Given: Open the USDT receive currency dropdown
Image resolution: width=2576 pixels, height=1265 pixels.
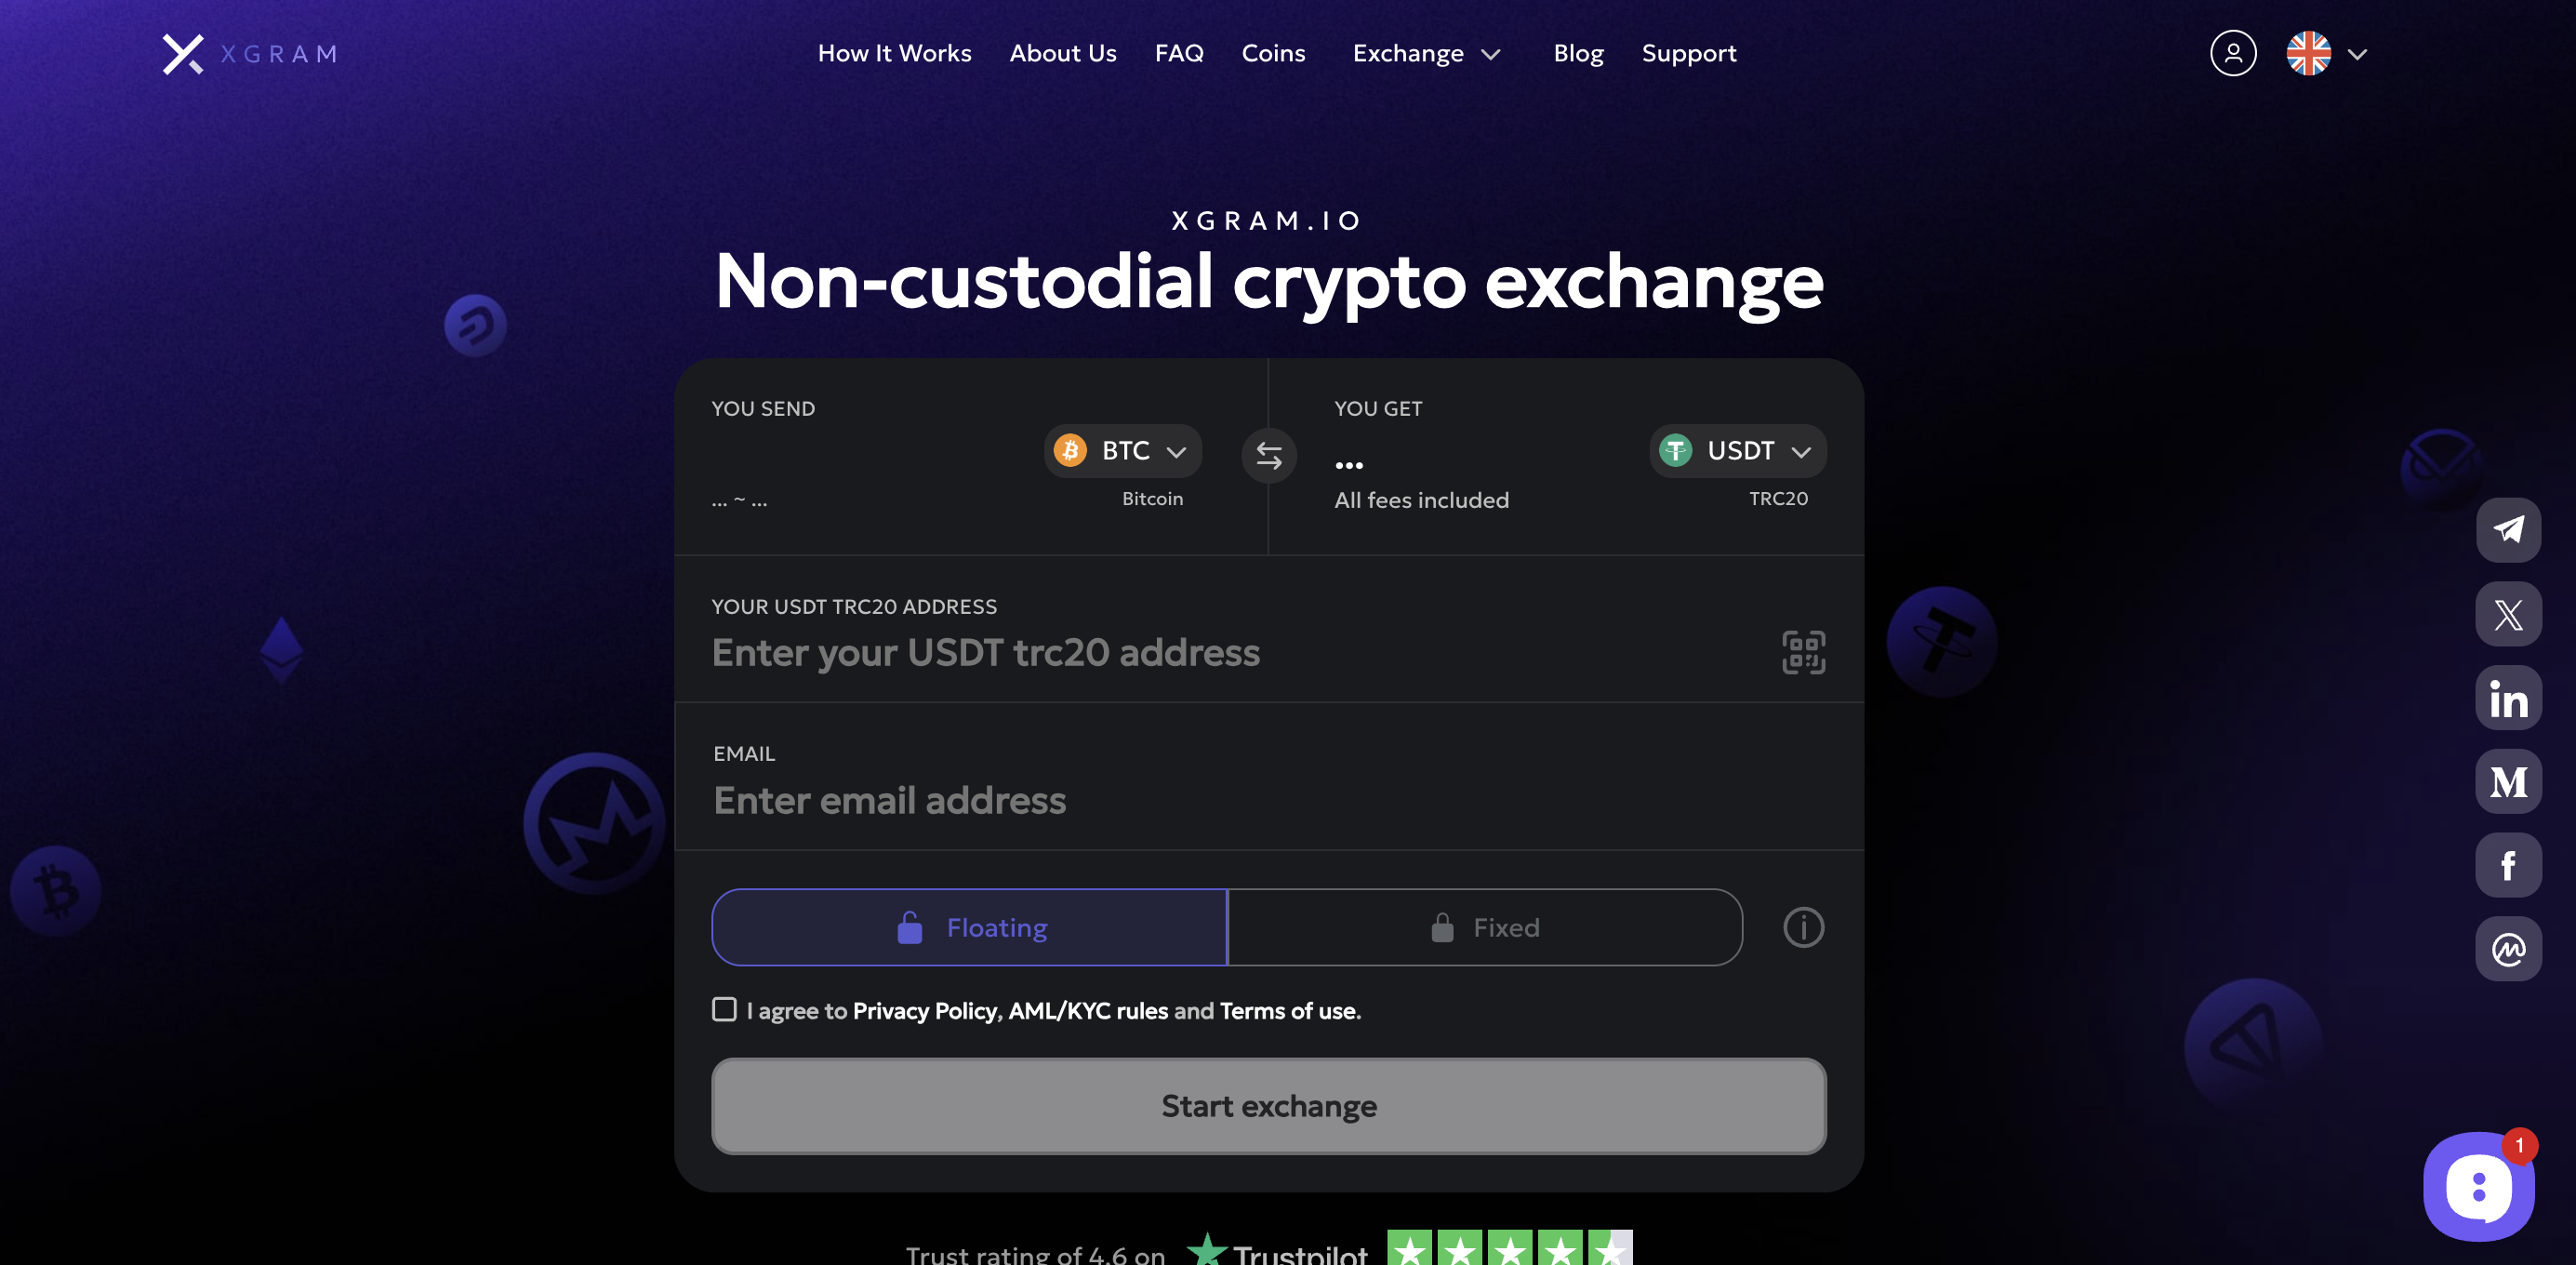Looking at the screenshot, I should [1737, 451].
